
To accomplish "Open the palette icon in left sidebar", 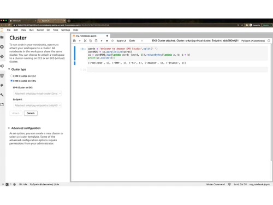I will (2, 85).
